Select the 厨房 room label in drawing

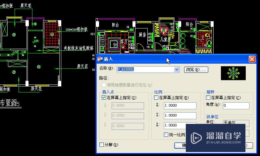(142, 35)
